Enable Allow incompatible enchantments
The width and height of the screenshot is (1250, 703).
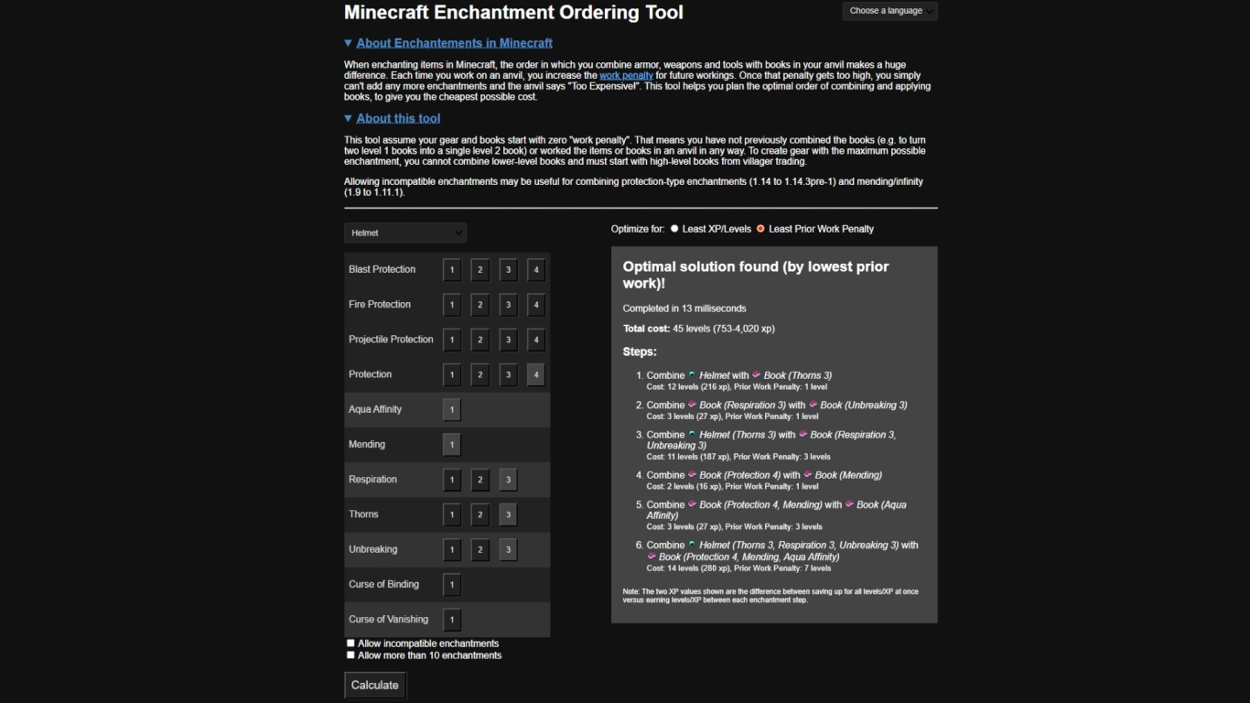tap(350, 643)
